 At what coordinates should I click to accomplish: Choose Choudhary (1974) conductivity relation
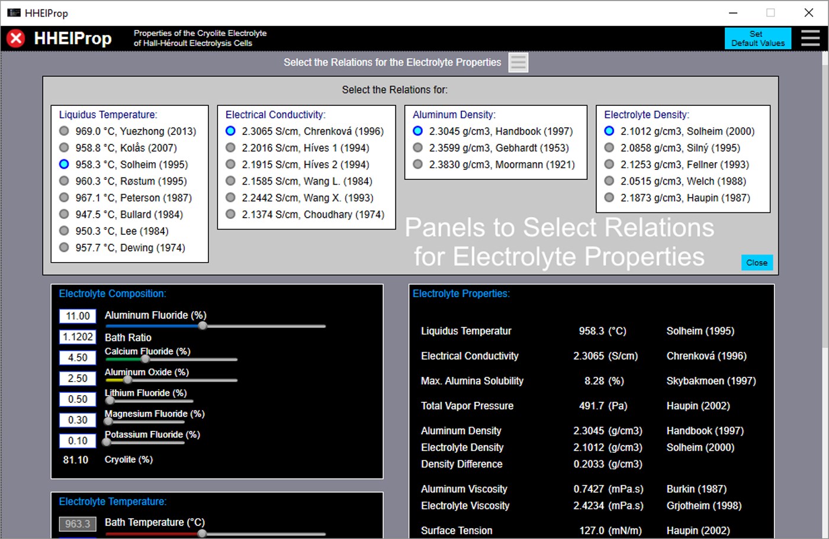[x=230, y=214]
